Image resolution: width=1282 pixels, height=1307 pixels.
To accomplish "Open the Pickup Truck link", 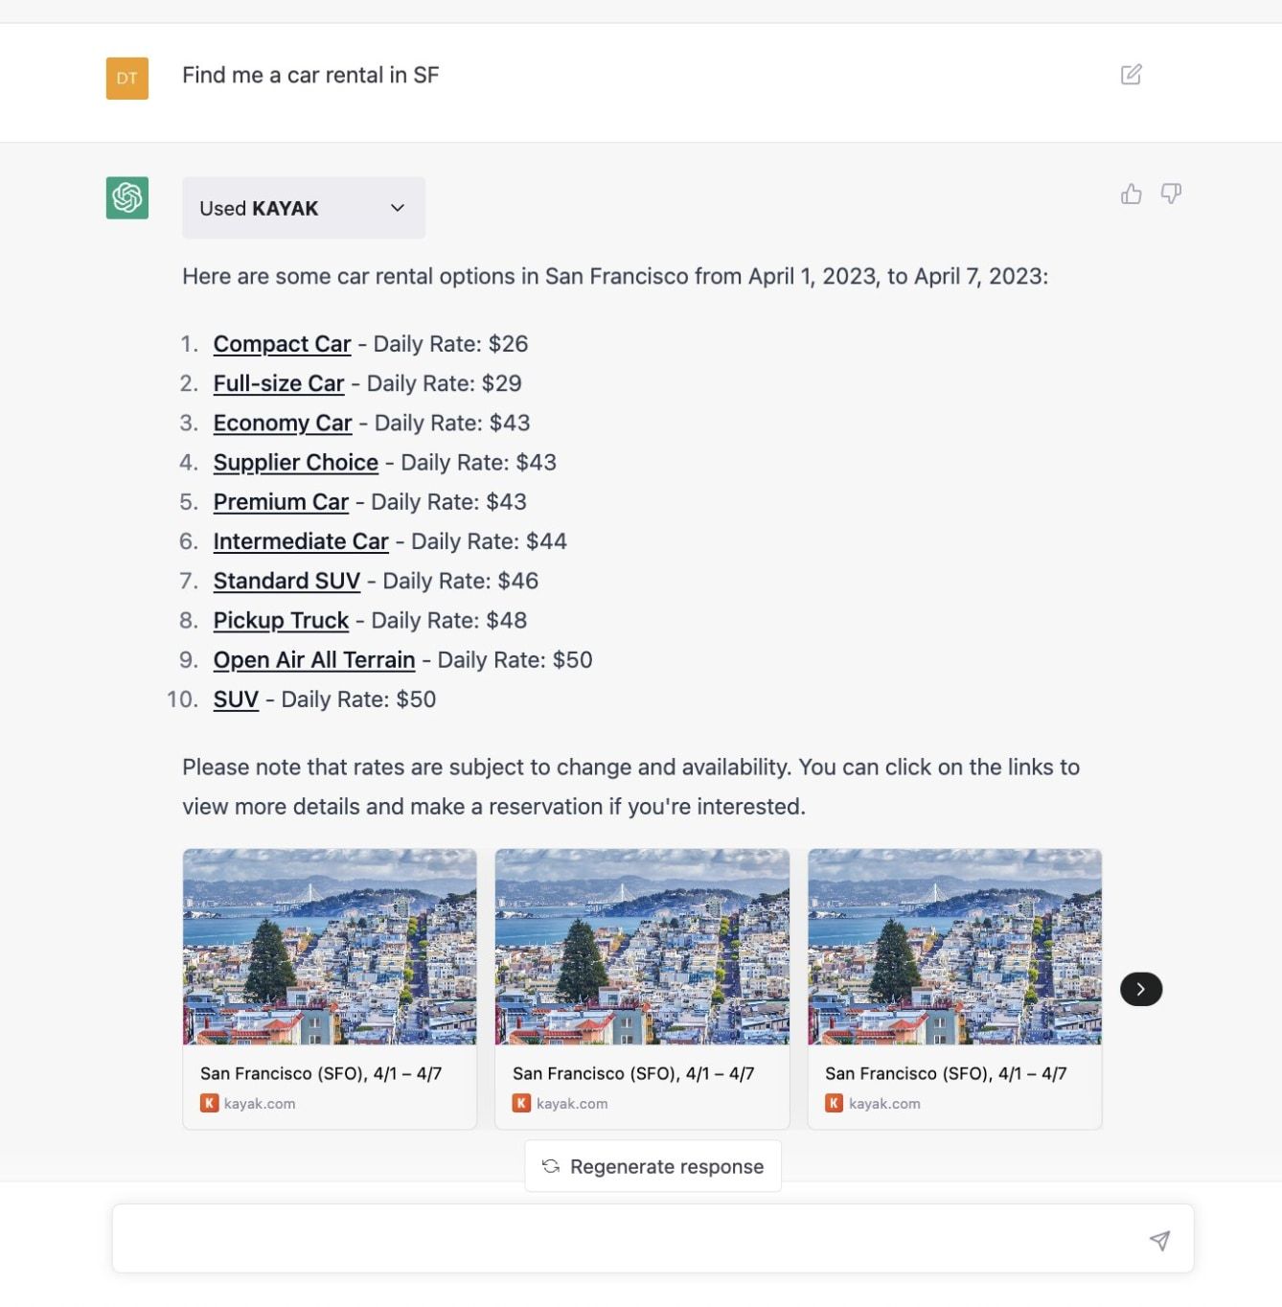I will pos(281,621).
